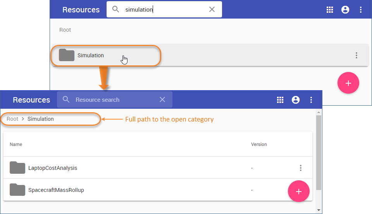The height and width of the screenshot is (214, 372).
Task: Open the vertical dots menu in the top header
Action: (x=361, y=10)
